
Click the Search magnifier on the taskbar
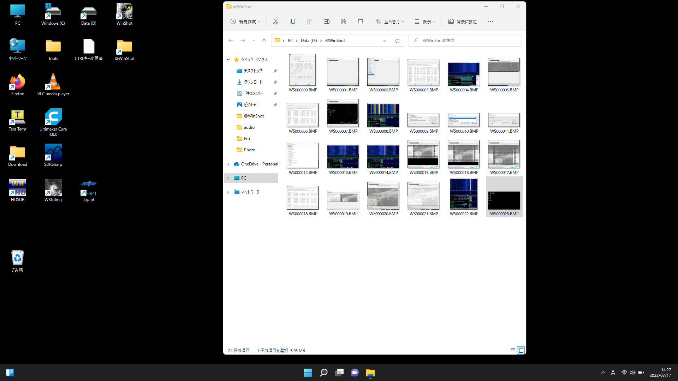323,373
